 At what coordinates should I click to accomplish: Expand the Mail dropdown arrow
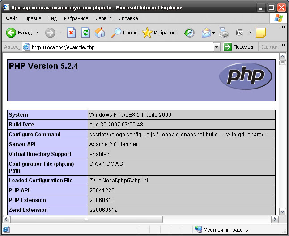[213, 33]
